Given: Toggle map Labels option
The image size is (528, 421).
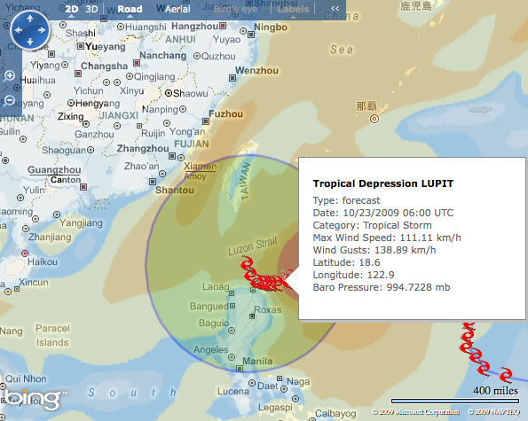Looking at the screenshot, I should pos(293,9).
